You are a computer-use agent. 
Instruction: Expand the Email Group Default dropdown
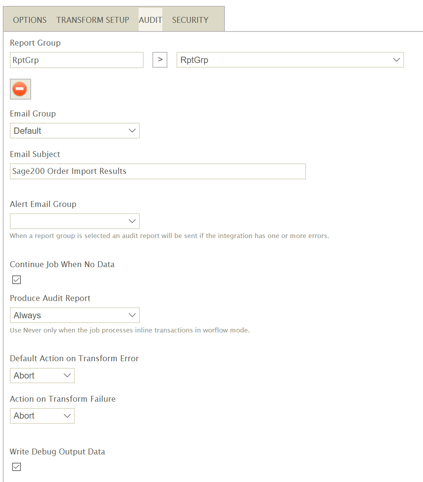(x=75, y=131)
